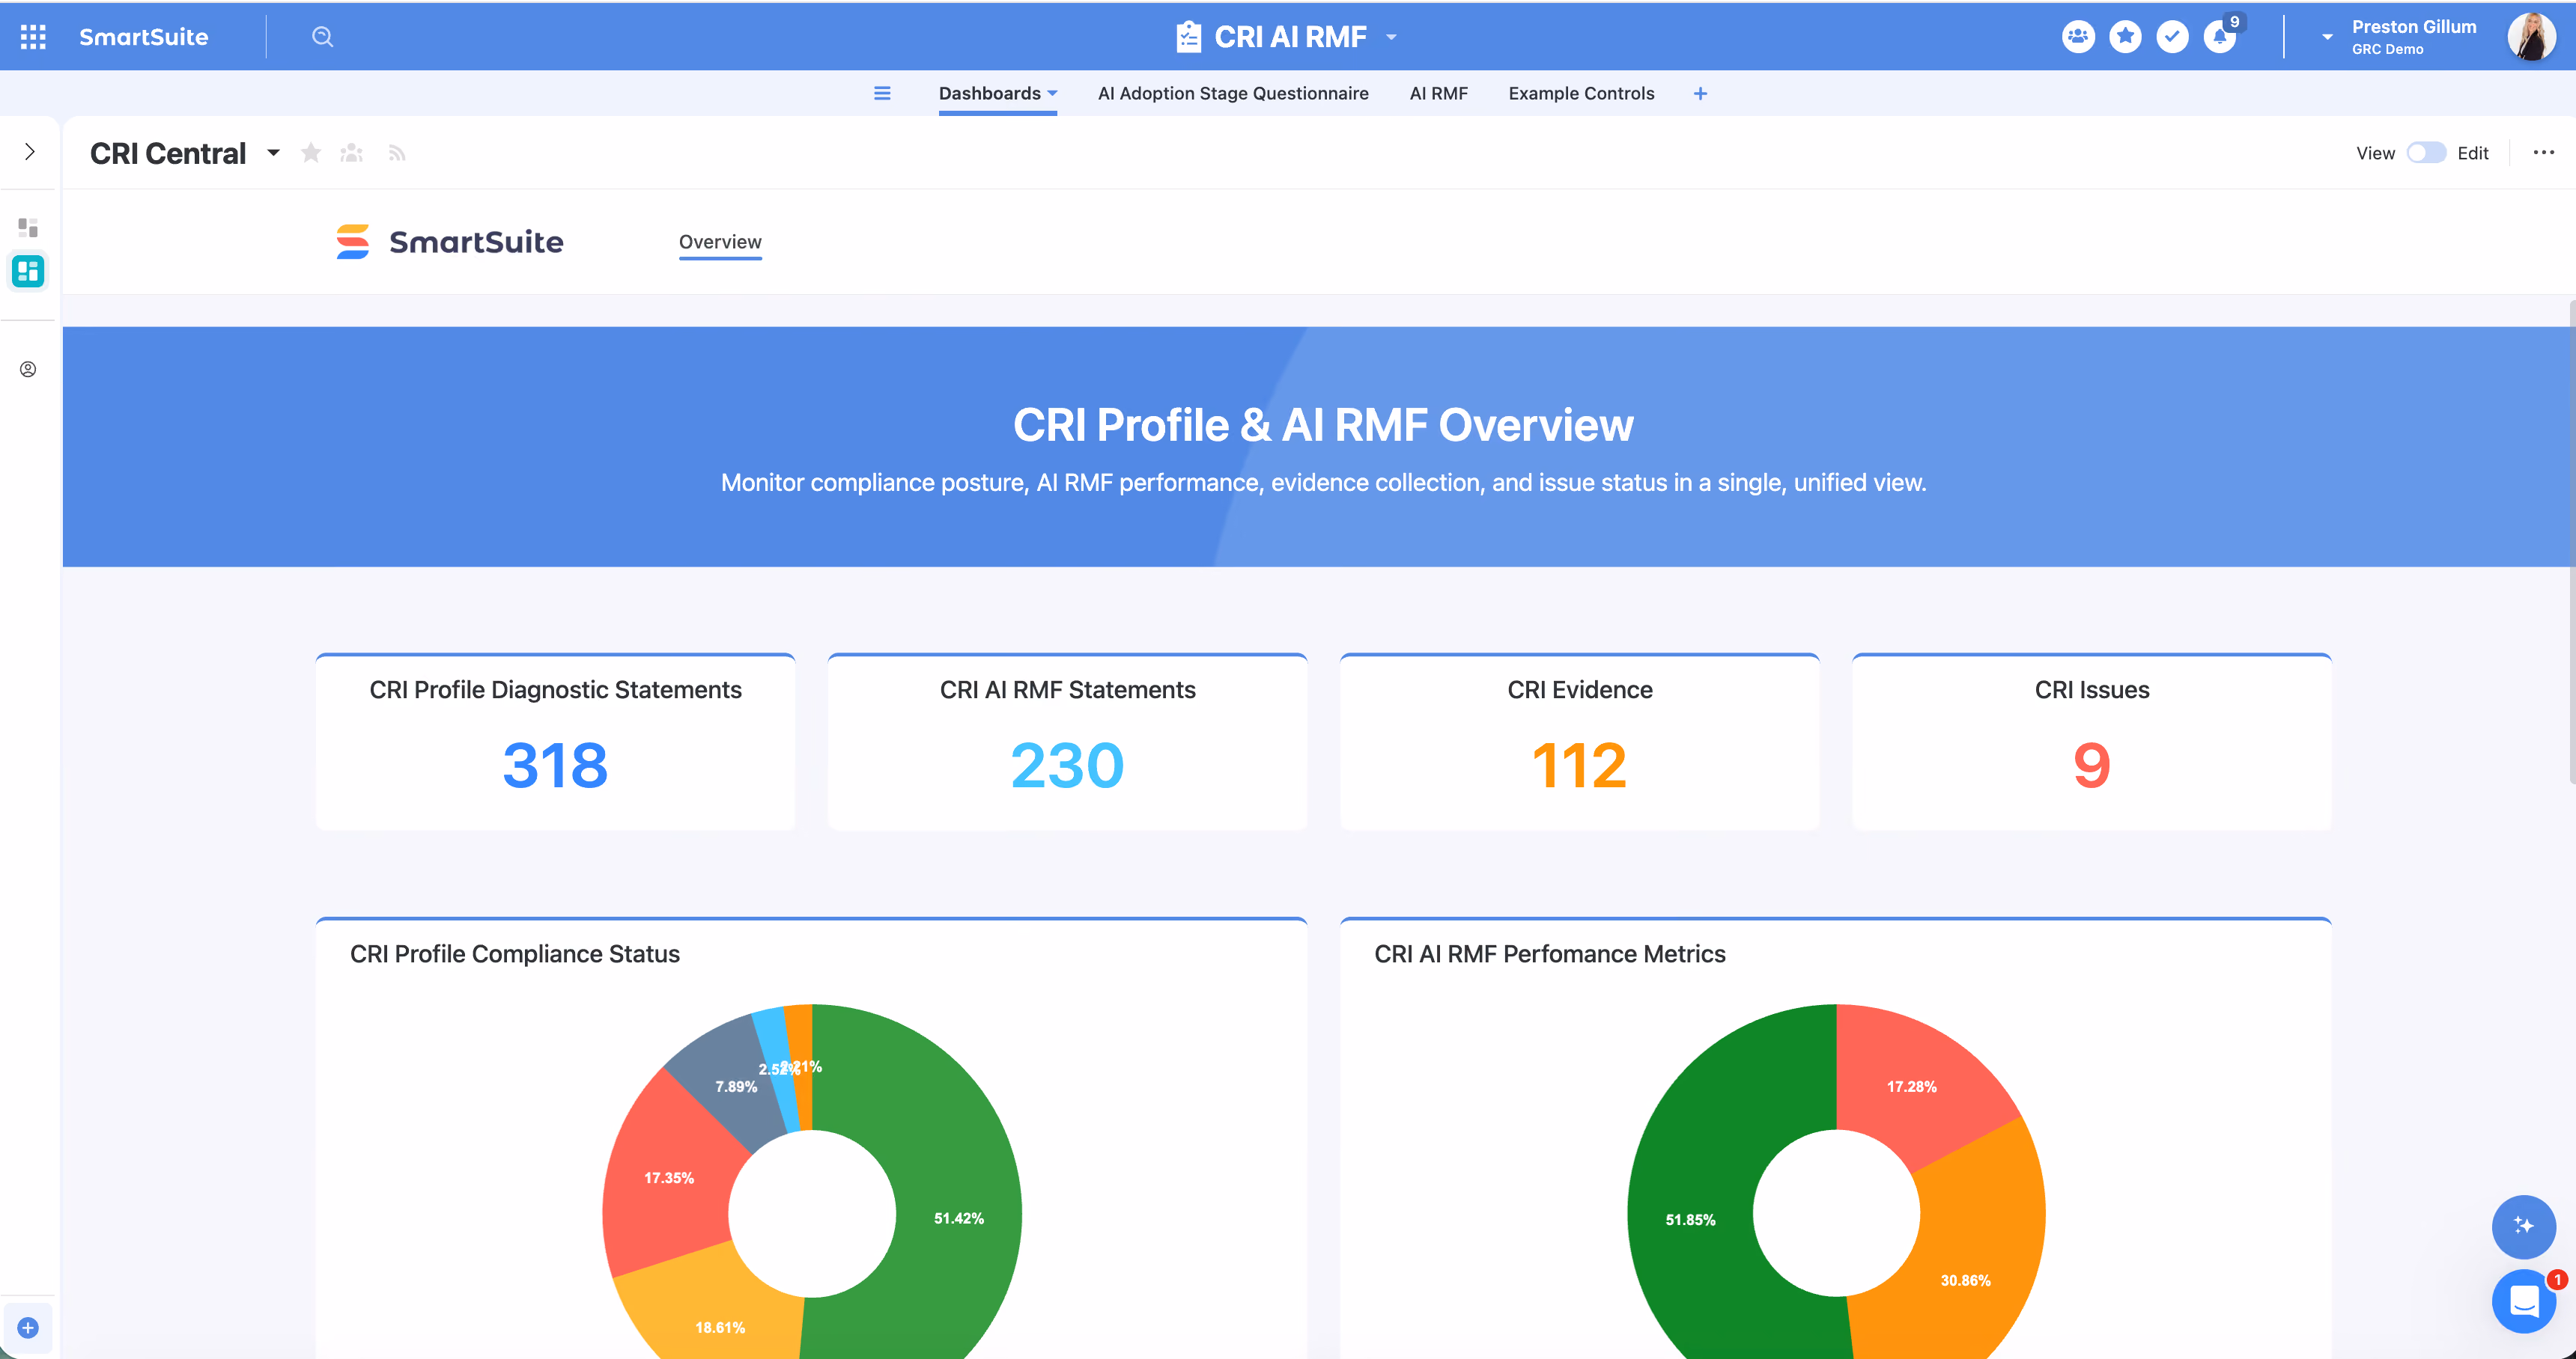Toggle the View/Edit switch
The width and height of the screenshot is (2576, 1359).
(2425, 153)
